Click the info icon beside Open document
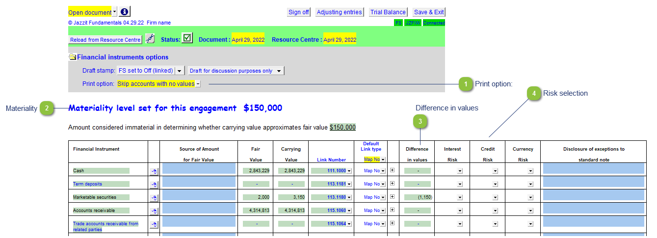 pos(125,12)
